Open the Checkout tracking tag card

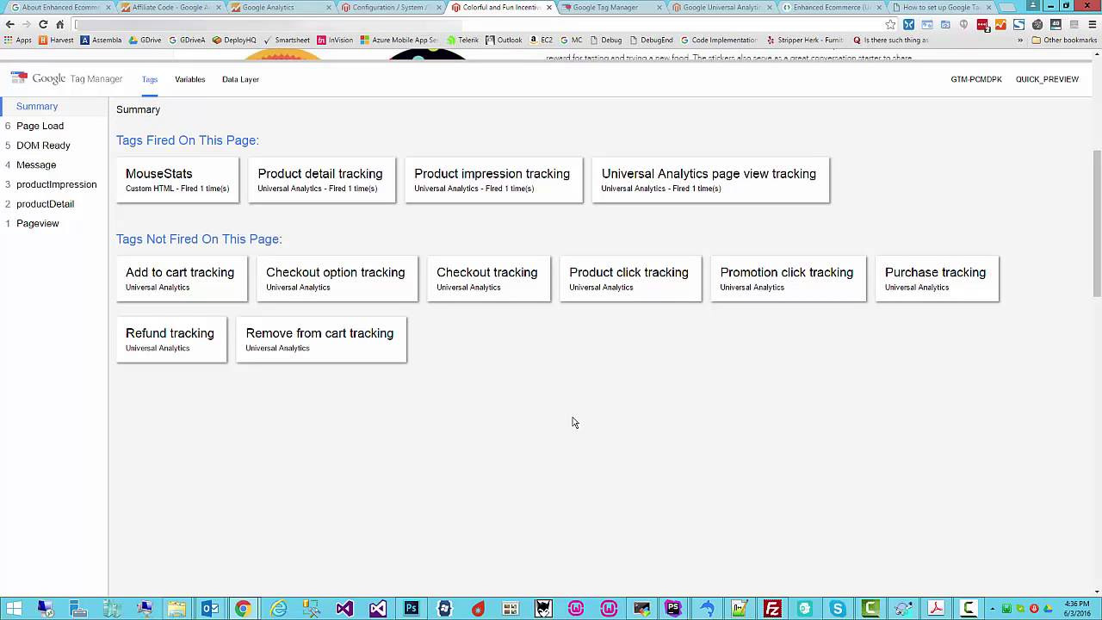tap(488, 278)
